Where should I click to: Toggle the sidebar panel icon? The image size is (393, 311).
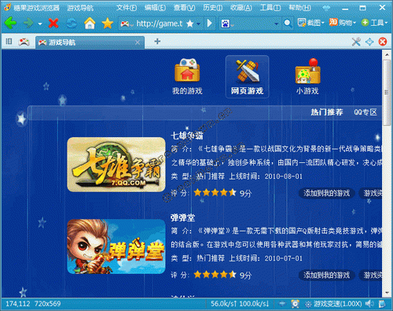pyautogui.click(x=9, y=41)
